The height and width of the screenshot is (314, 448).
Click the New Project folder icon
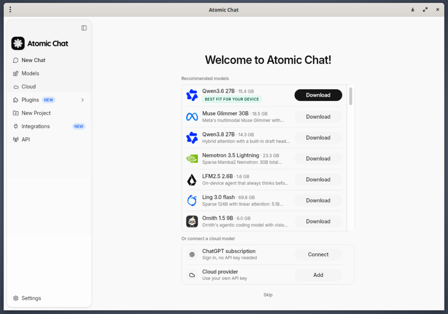[16, 113]
